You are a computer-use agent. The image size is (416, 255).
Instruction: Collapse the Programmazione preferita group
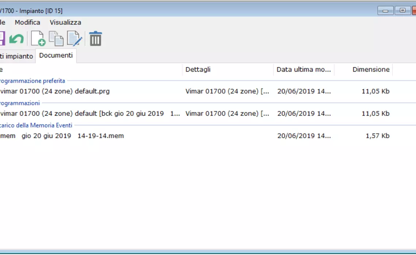[33, 81]
